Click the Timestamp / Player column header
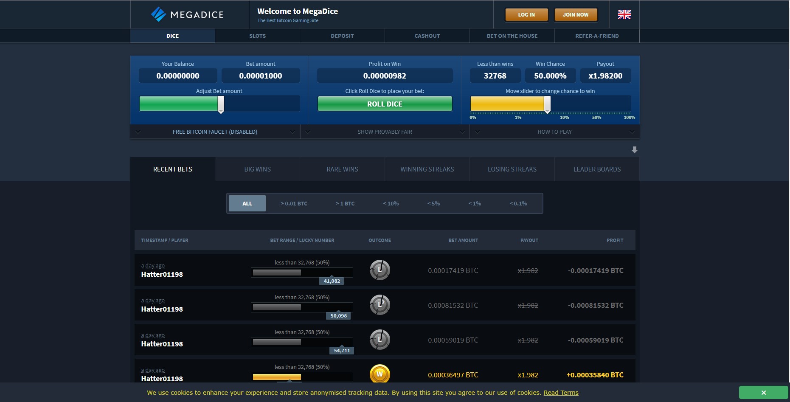This screenshot has height=402, width=790. [x=165, y=241]
